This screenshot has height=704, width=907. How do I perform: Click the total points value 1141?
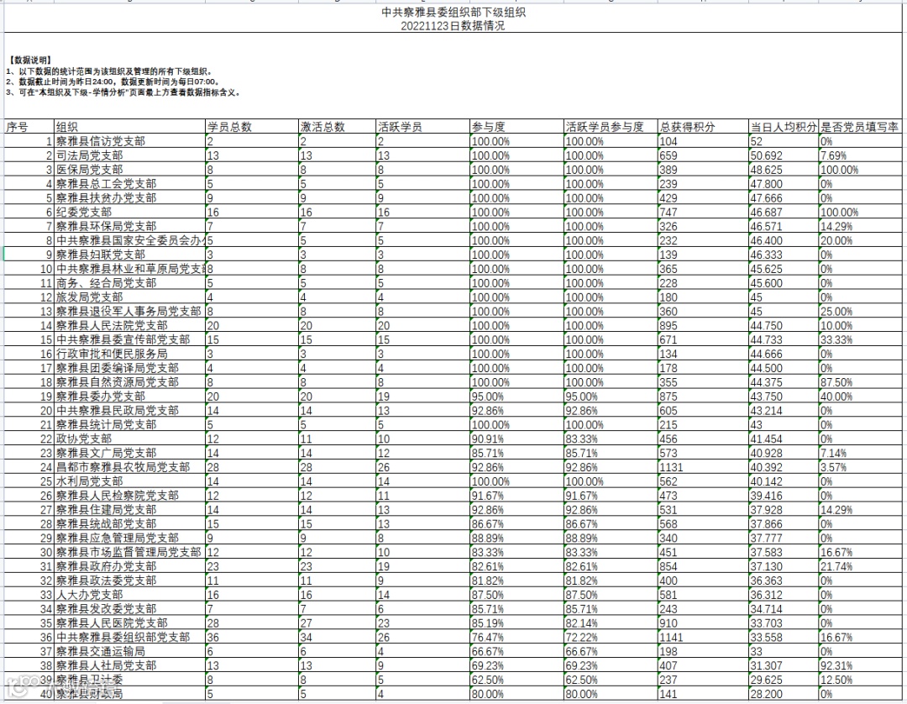pyautogui.click(x=704, y=638)
